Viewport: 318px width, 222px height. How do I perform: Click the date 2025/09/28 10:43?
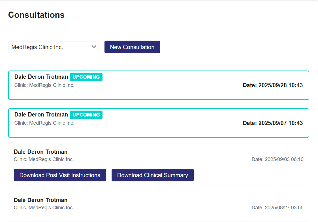pos(273,85)
